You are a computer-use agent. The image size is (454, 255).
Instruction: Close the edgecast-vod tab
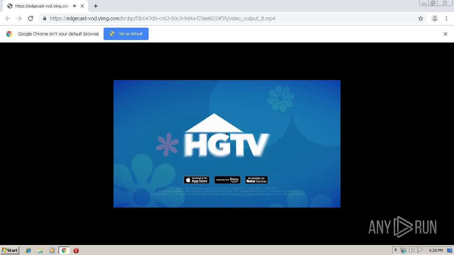coord(82,6)
